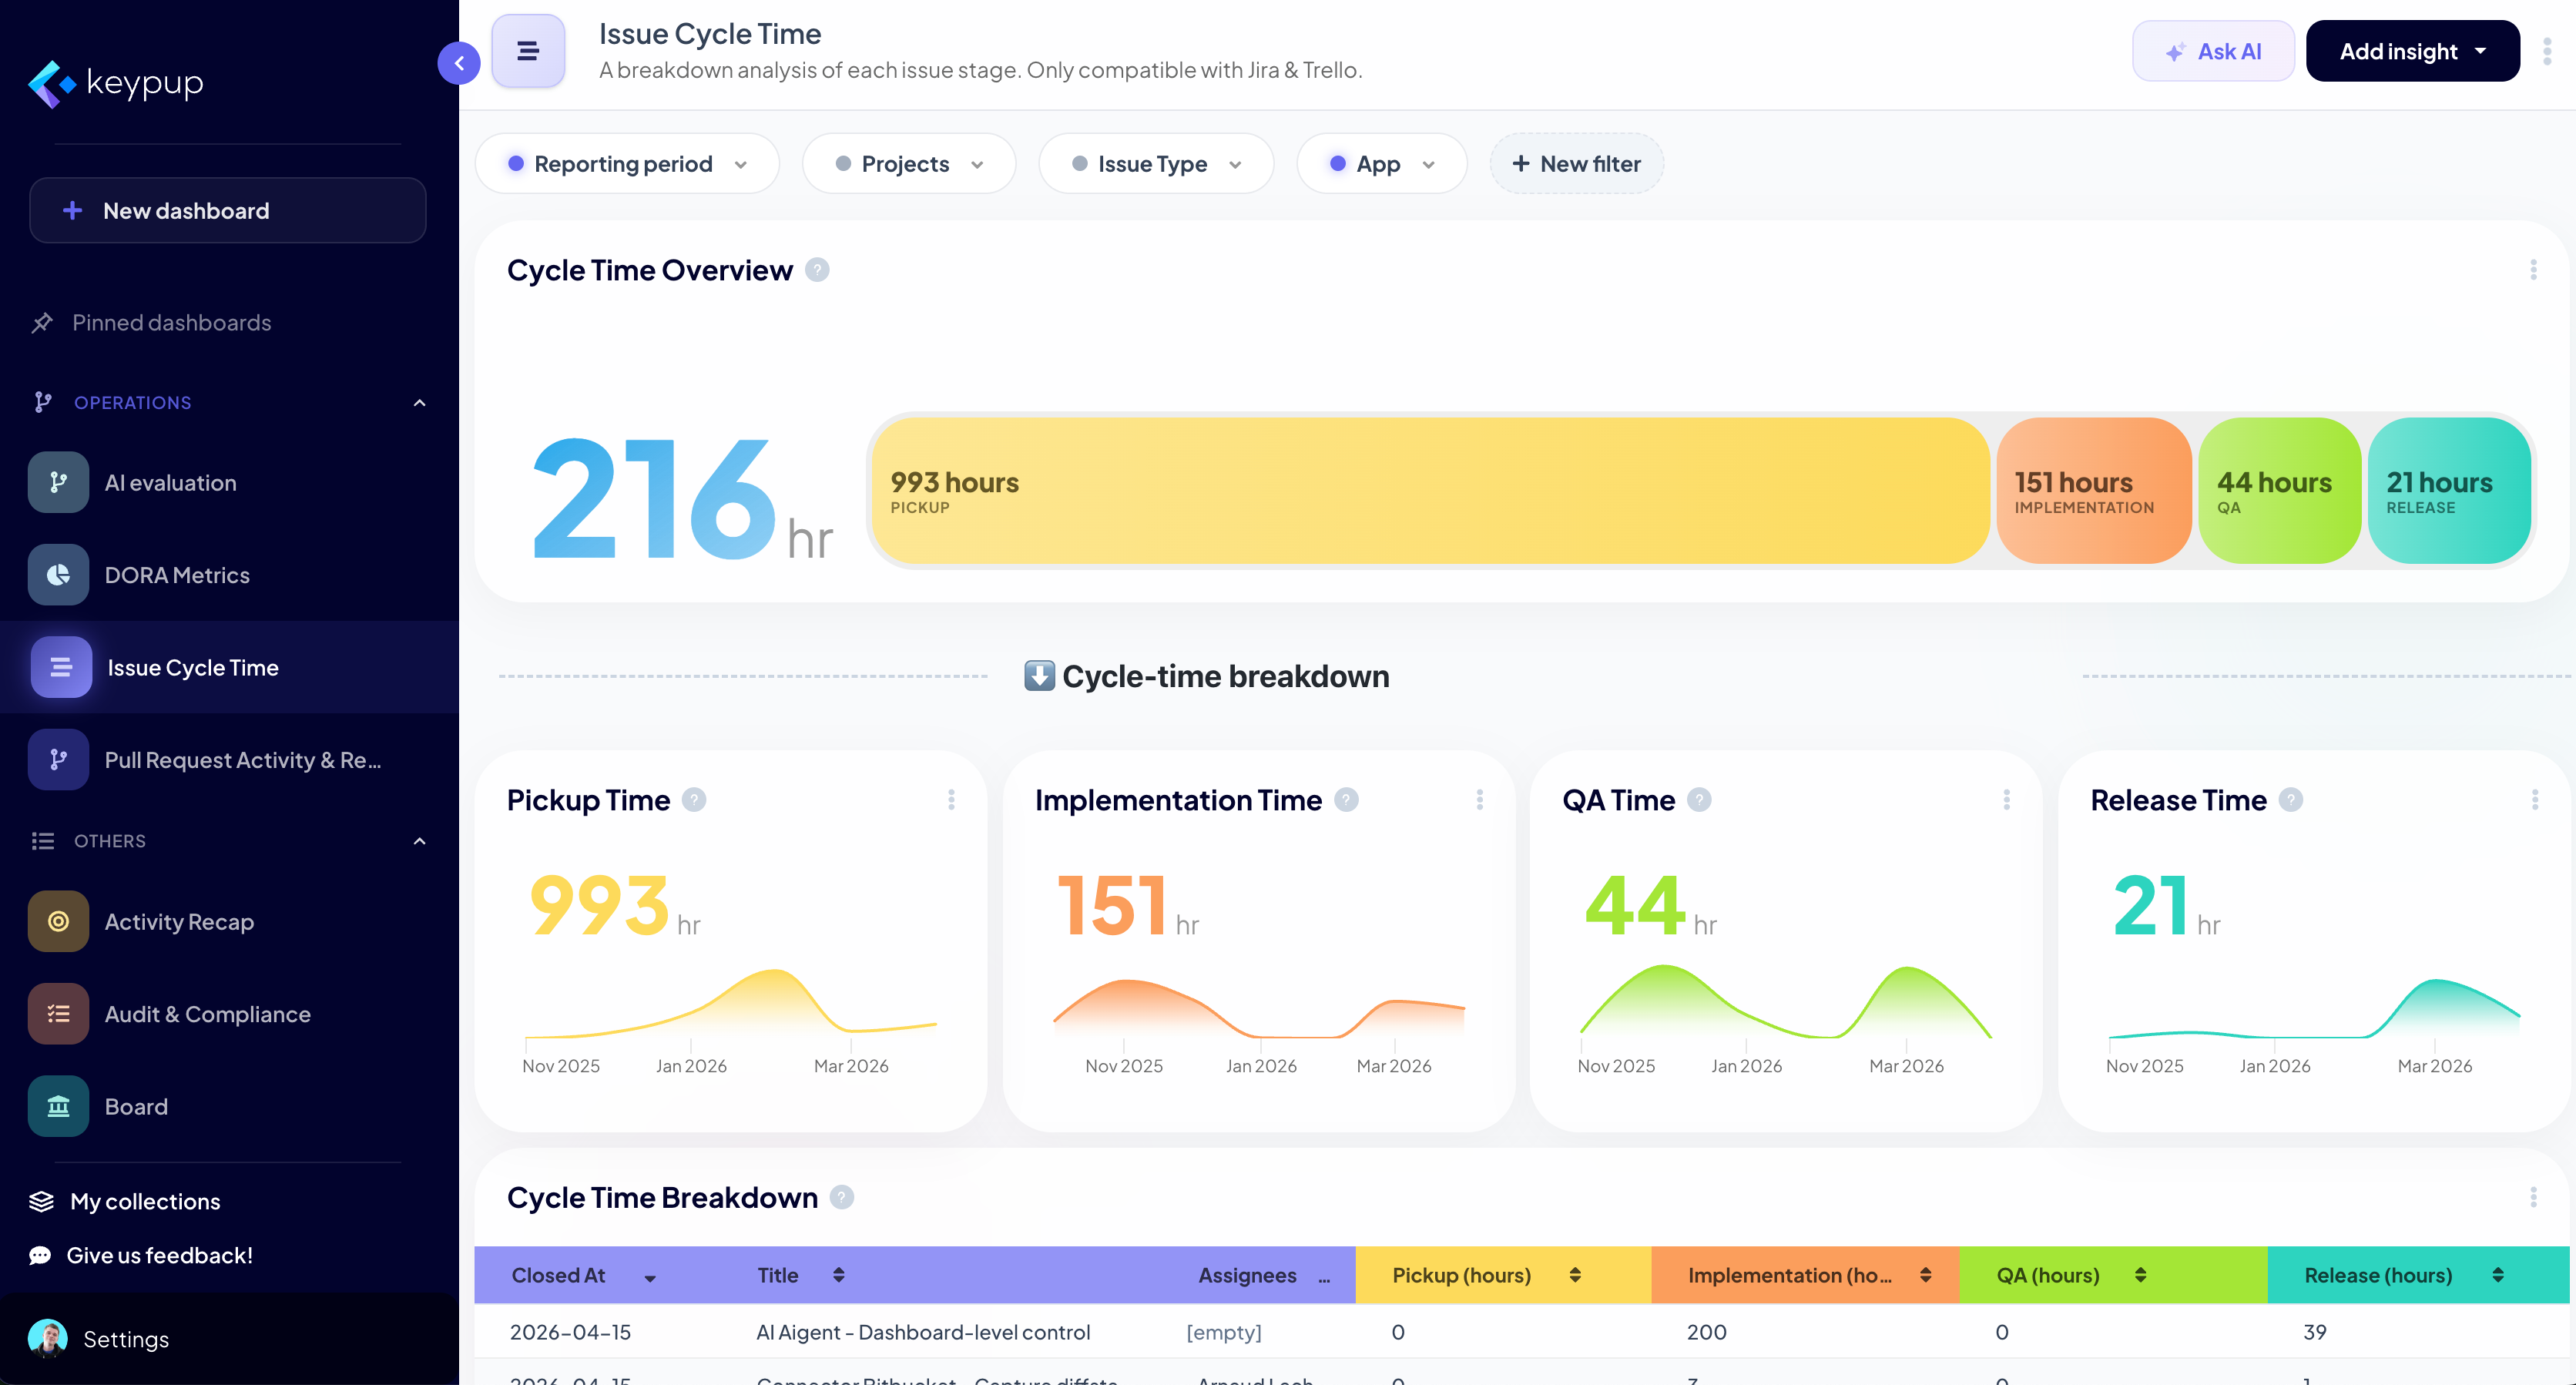Image resolution: width=2576 pixels, height=1385 pixels.
Task: Open the Activity Recap target icon
Action: 59,921
